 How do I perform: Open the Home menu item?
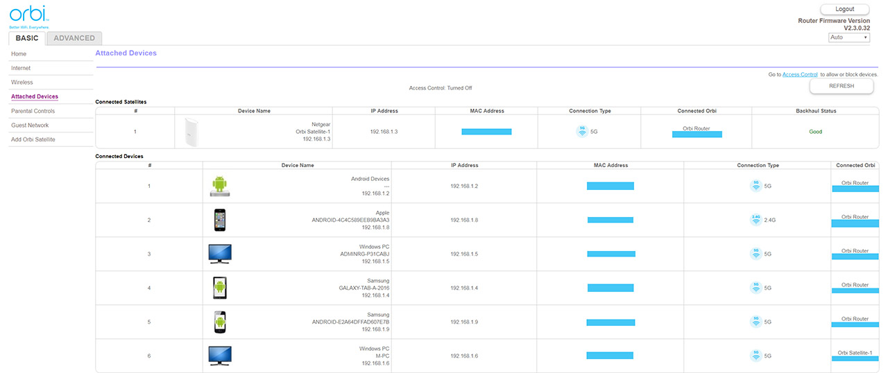19,54
